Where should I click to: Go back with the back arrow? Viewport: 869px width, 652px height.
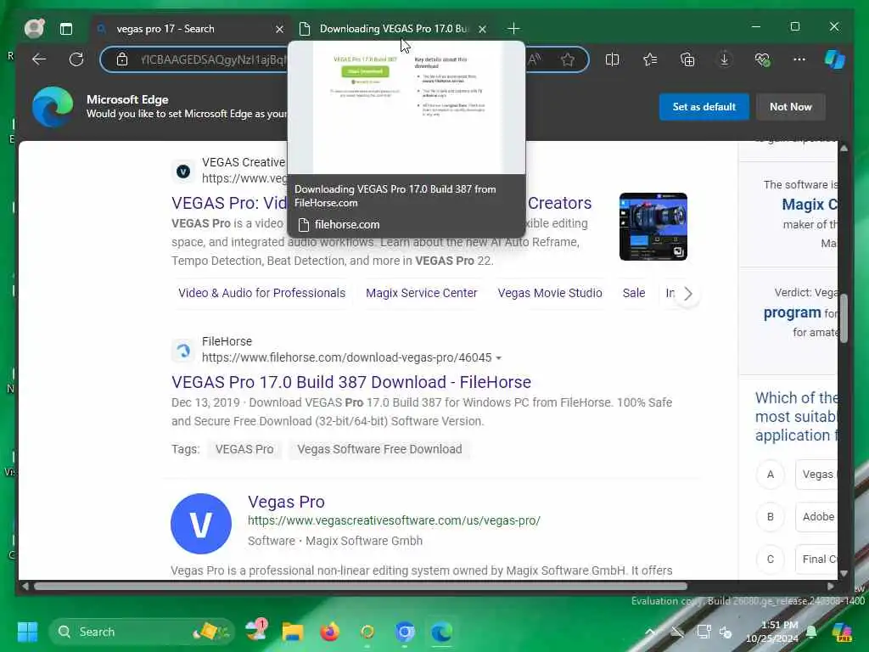[x=39, y=59]
